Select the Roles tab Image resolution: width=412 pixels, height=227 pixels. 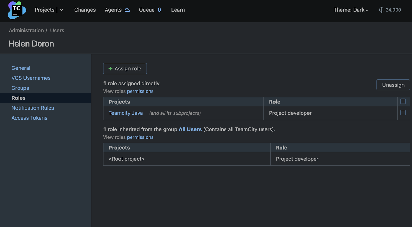(x=46, y=98)
